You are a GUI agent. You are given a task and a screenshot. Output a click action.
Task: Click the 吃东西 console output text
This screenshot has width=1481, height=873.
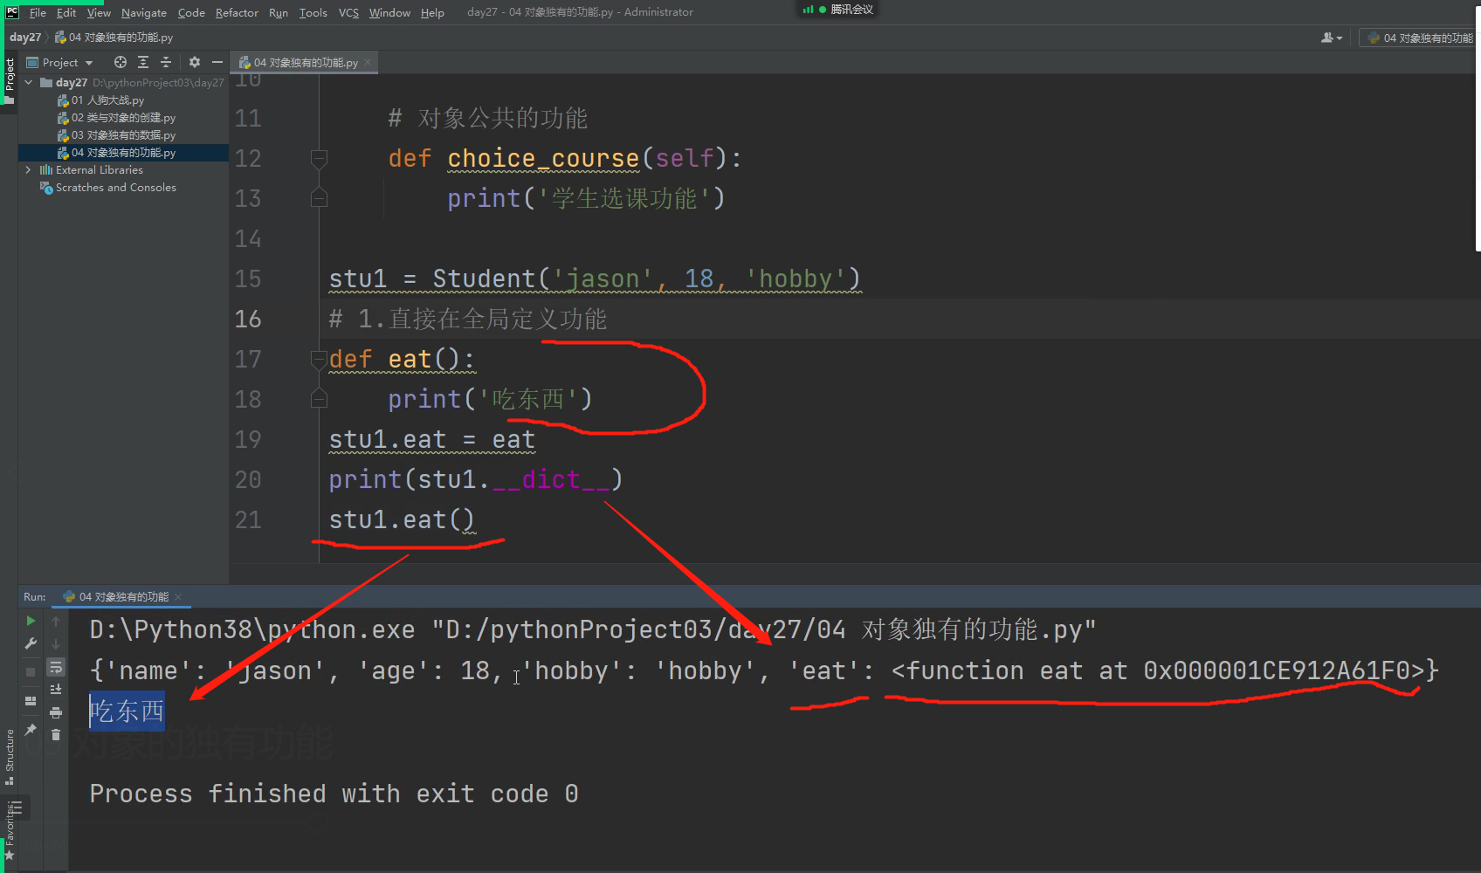[x=127, y=711]
